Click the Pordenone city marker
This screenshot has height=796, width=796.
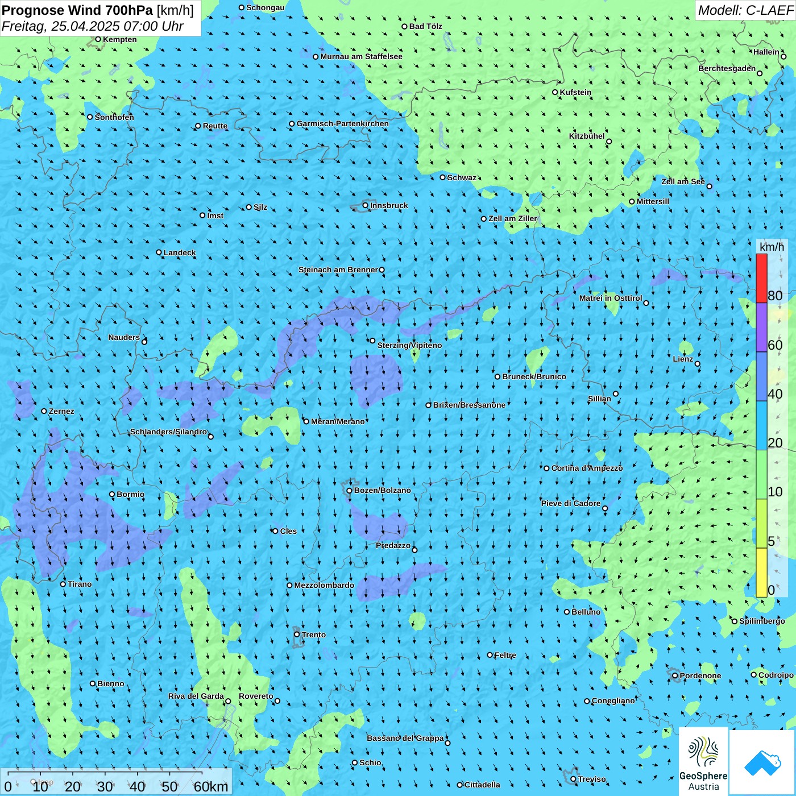click(675, 676)
